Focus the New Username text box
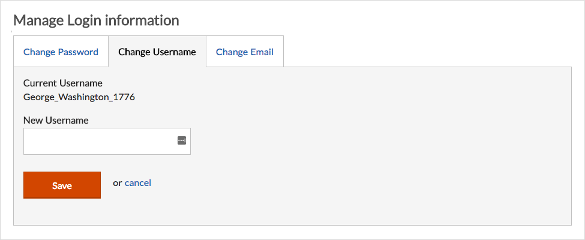Screen dimensions: 585x240 107,142
